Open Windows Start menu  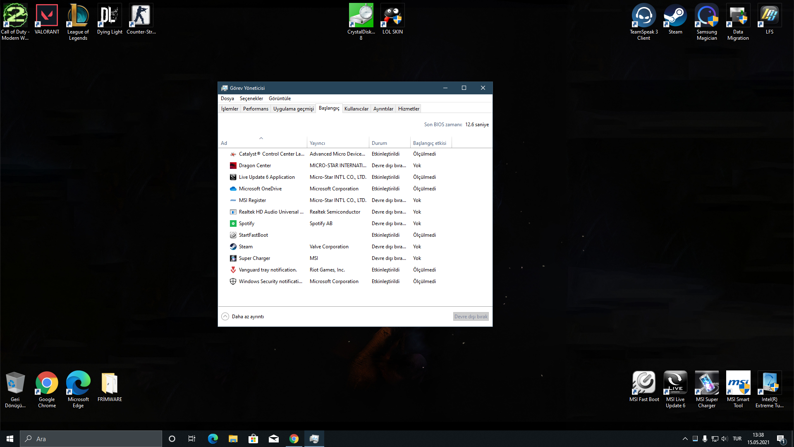[10, 439]
